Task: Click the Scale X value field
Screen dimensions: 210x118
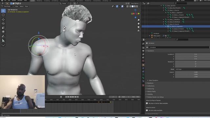Action: [x=193, y=72]
